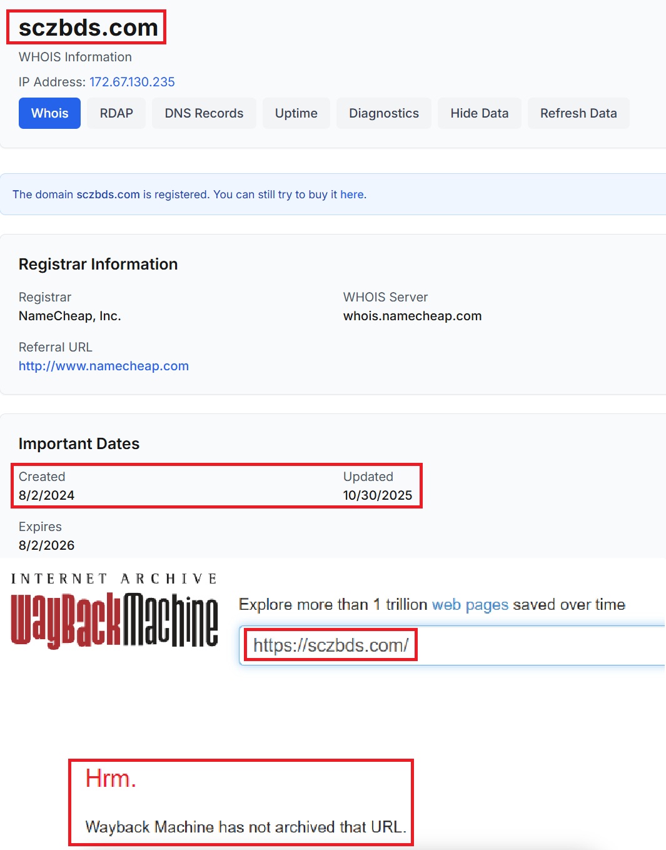Click the sczbds.com domain link in banner
666x850 pixels.
(x=108, y=195)
